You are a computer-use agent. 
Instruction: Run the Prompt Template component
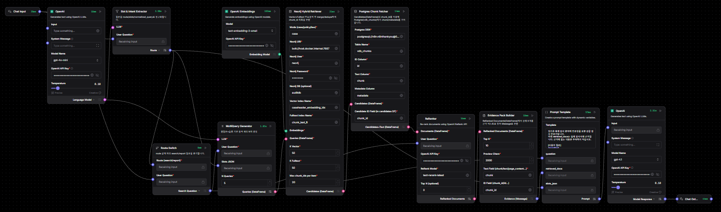coord(595,112)
